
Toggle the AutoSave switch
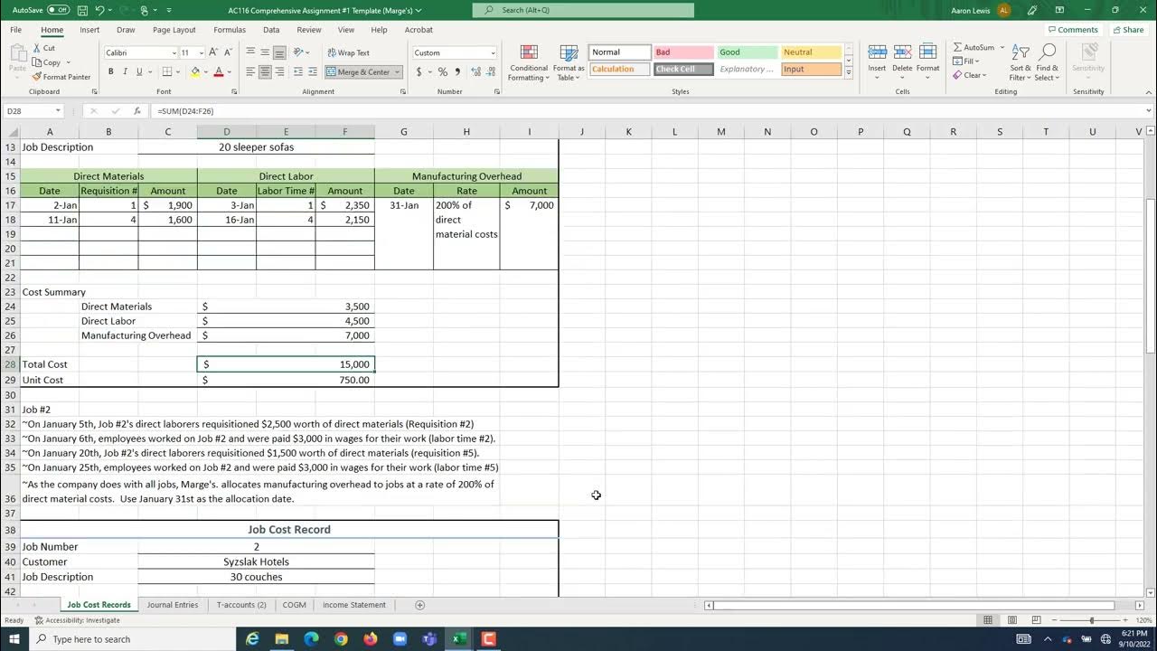[x=58, y=10]
